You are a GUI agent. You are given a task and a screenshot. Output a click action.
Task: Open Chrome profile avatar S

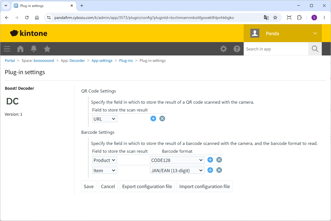(x=314, y=18)
